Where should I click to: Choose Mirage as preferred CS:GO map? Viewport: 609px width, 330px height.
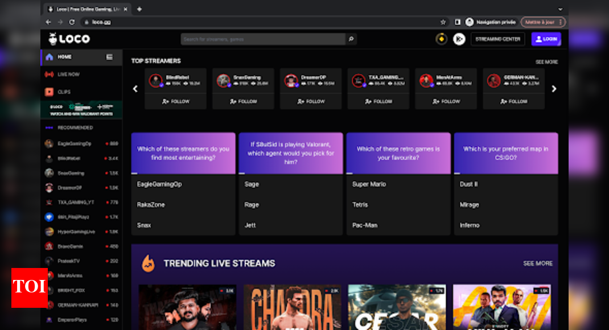tap(470, 204)
